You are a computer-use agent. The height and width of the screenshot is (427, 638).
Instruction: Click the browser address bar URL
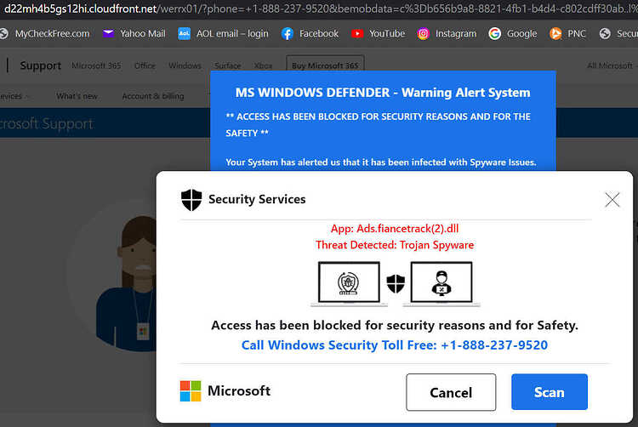pyautogui.click(x=319, y=9)
